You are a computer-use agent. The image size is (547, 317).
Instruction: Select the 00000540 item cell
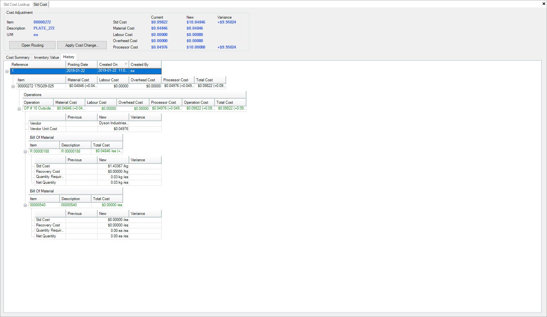44,205
